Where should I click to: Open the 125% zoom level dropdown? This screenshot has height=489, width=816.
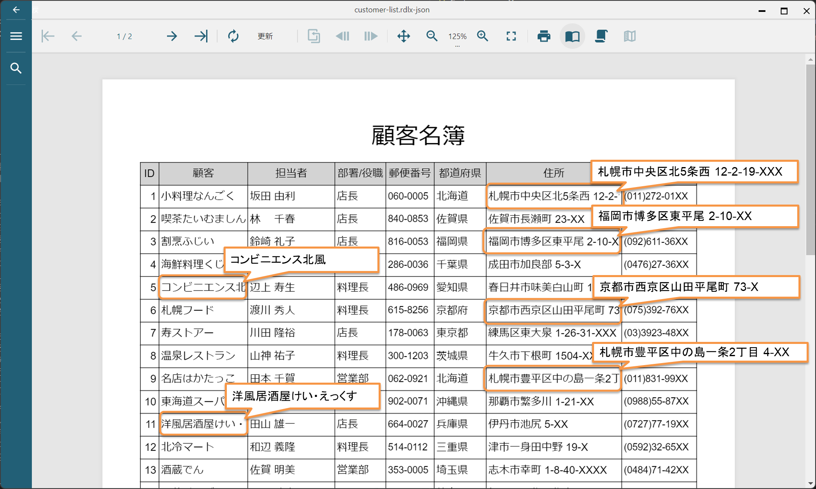pos(457,37)
